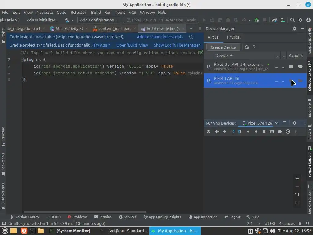Open Running Devices tab dropdown chevron

[x=276, y=123]
